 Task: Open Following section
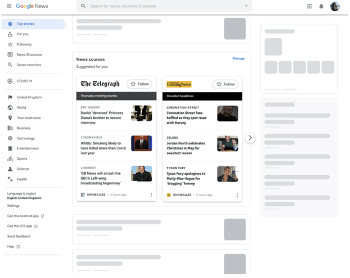[24, 45]
